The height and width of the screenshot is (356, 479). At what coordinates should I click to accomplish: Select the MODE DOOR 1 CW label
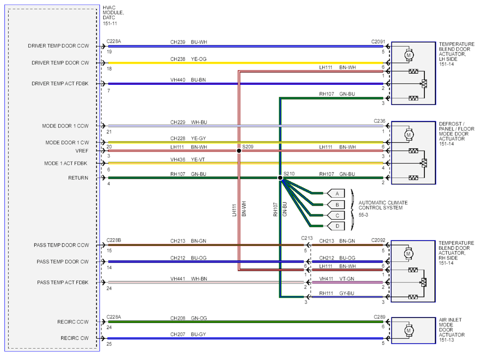(x=67, y=142)
